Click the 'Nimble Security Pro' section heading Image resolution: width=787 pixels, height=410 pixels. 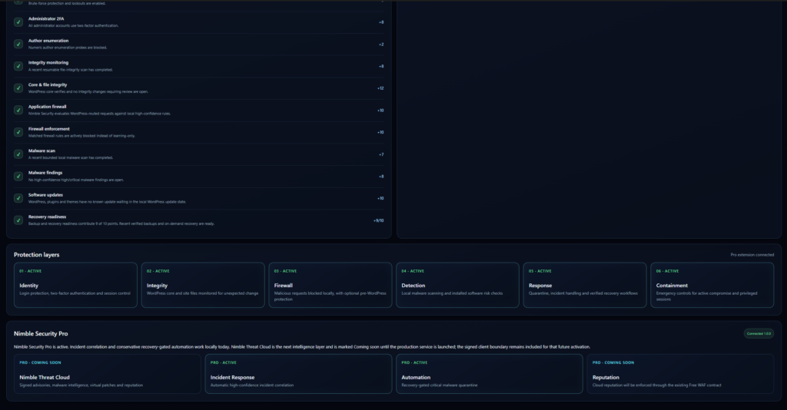click(x=41, y=333)
